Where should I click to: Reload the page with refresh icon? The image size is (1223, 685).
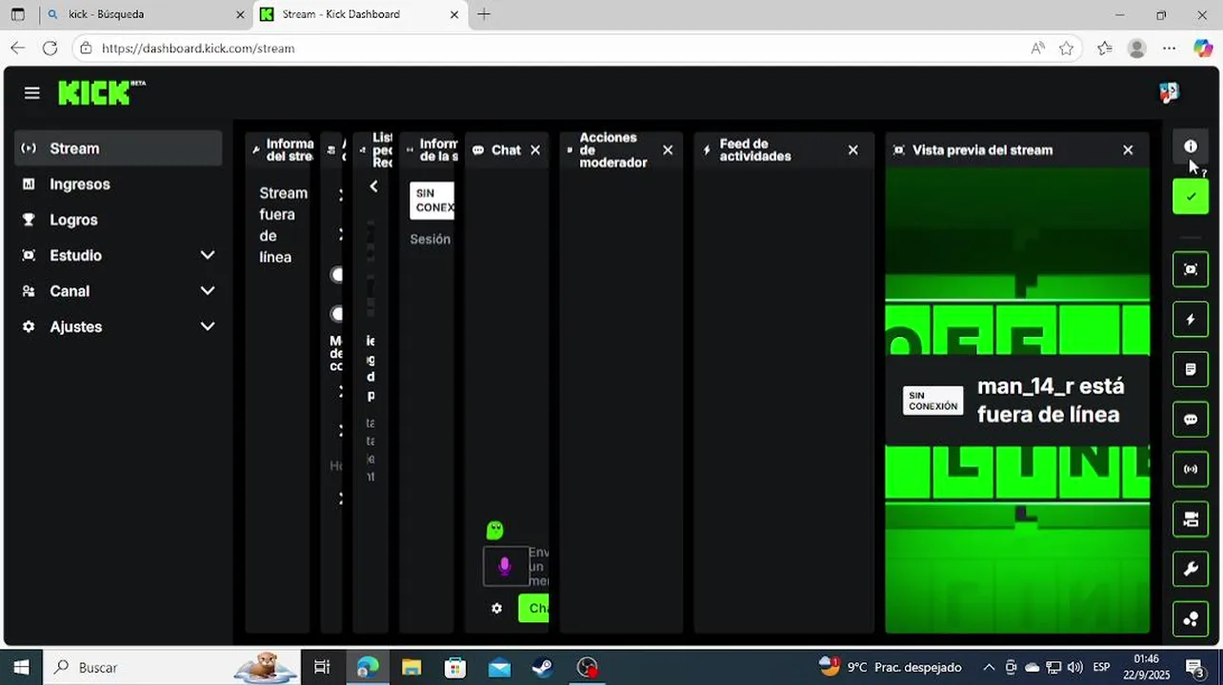click(x=50, y=48)
